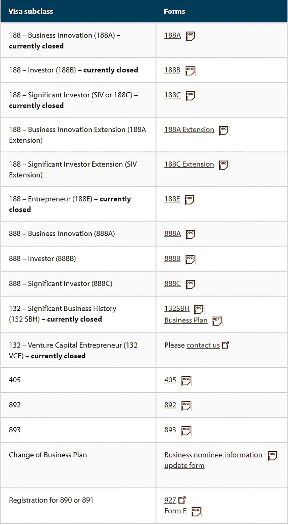Screen dimensions: 288x525
Task: Click the DOC icon next to 188A Extension
Action: pyautogui.click(x=223, y=130)
